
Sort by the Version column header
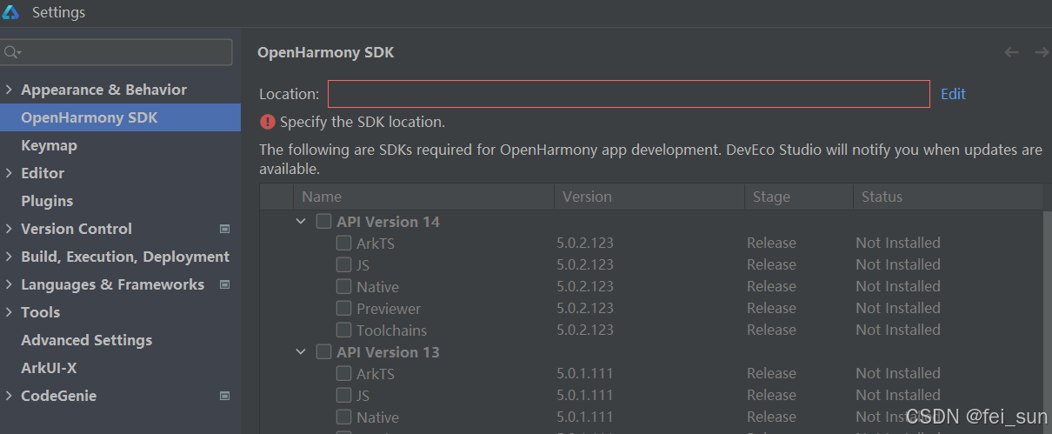click(x=649, y=197)
